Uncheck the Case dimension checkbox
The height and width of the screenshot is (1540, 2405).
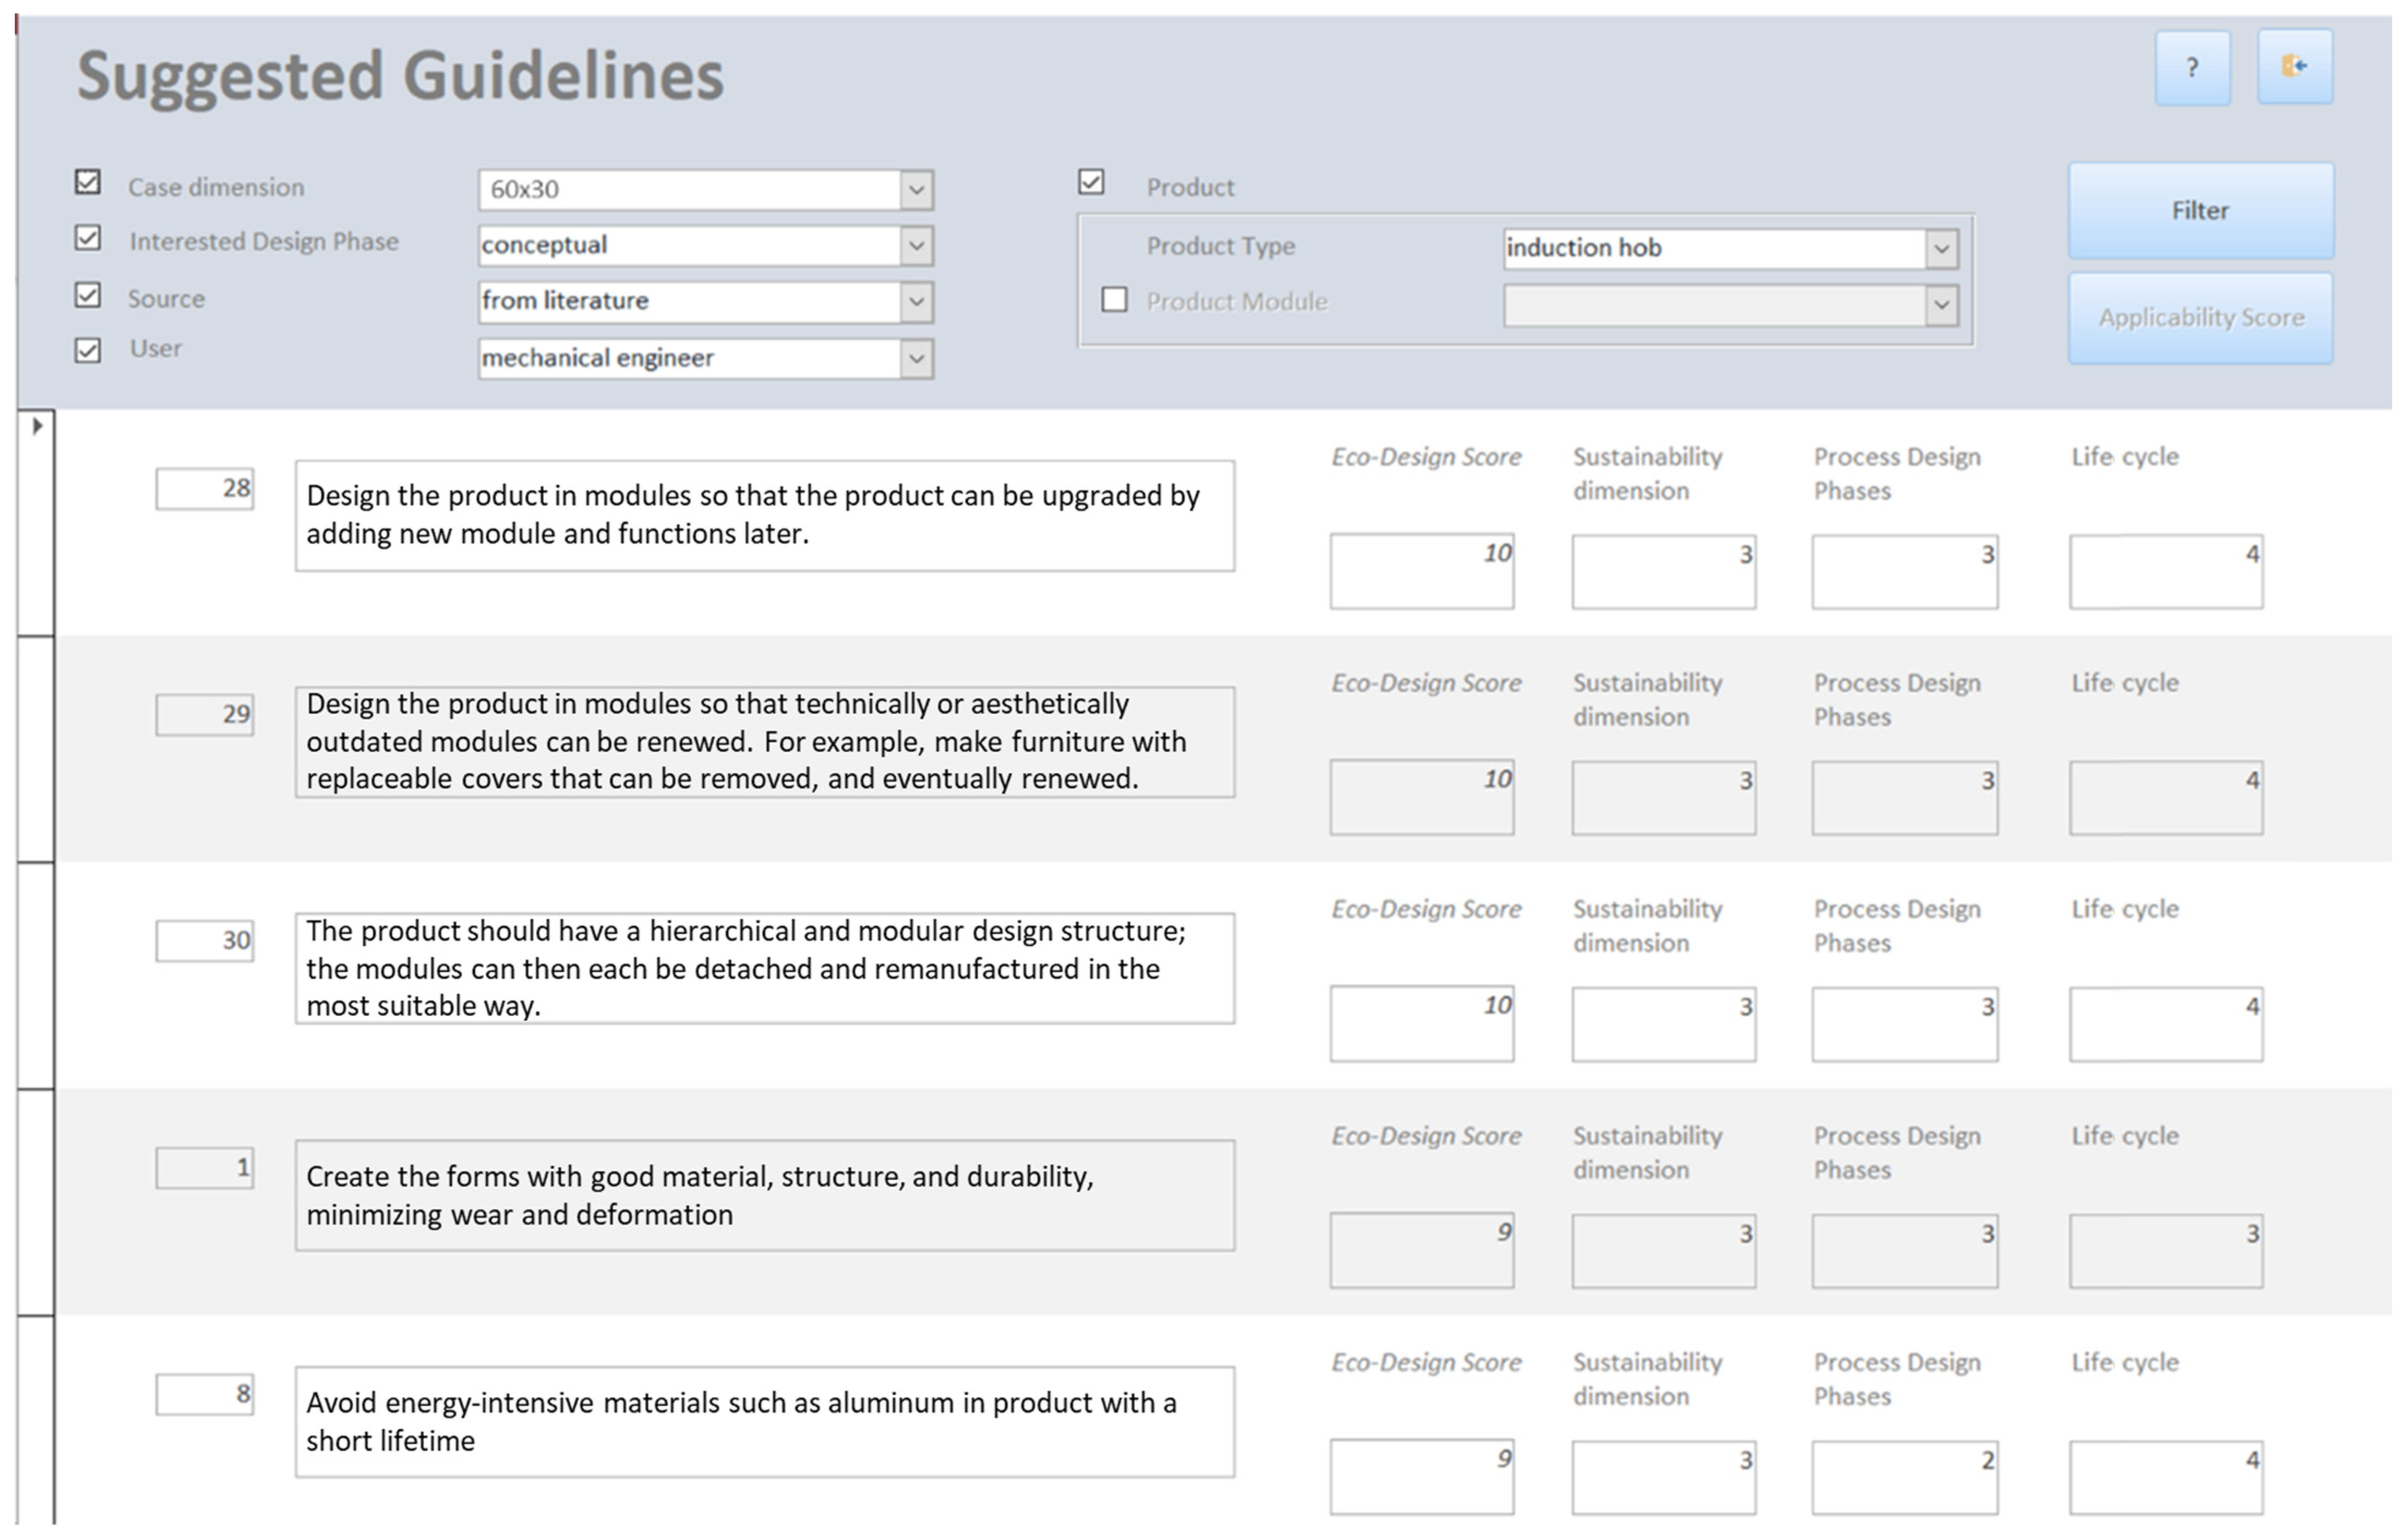pyautogui.click(x=88, y=182)
